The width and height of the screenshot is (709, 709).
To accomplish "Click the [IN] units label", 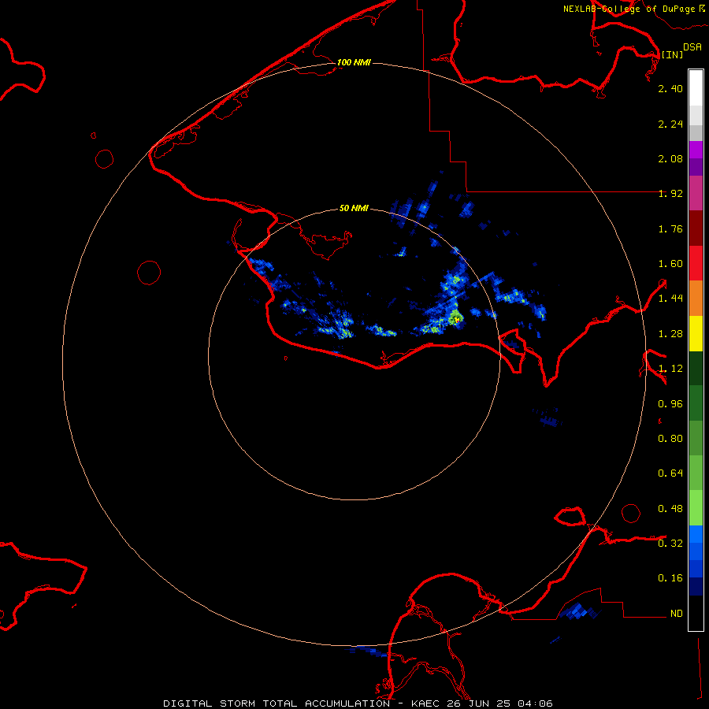I will (672, 54).
